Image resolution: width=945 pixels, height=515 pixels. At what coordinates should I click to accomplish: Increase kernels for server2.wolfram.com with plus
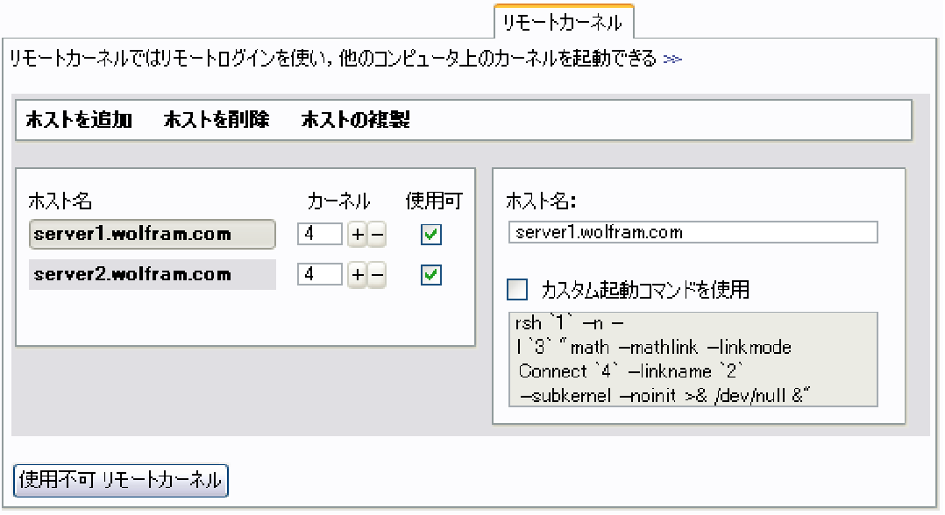click(358, 275)
